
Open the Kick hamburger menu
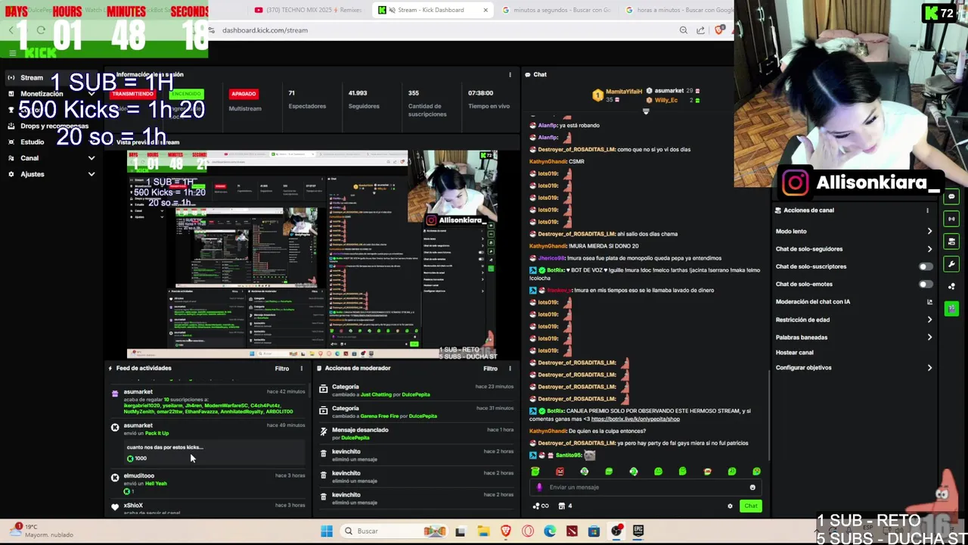(13, 52)
